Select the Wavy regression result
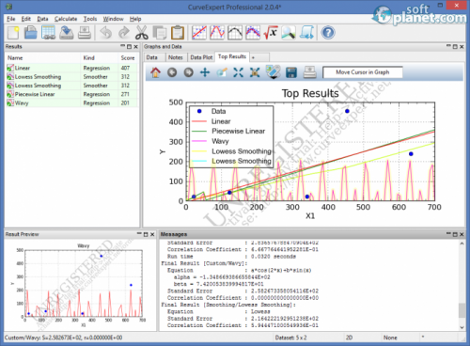This screenshot has width=470, height=346. pos(71,103)
